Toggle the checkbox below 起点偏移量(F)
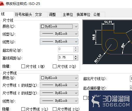Image resolution: width=132 pixels, height=111 pixels. (85, 98)
